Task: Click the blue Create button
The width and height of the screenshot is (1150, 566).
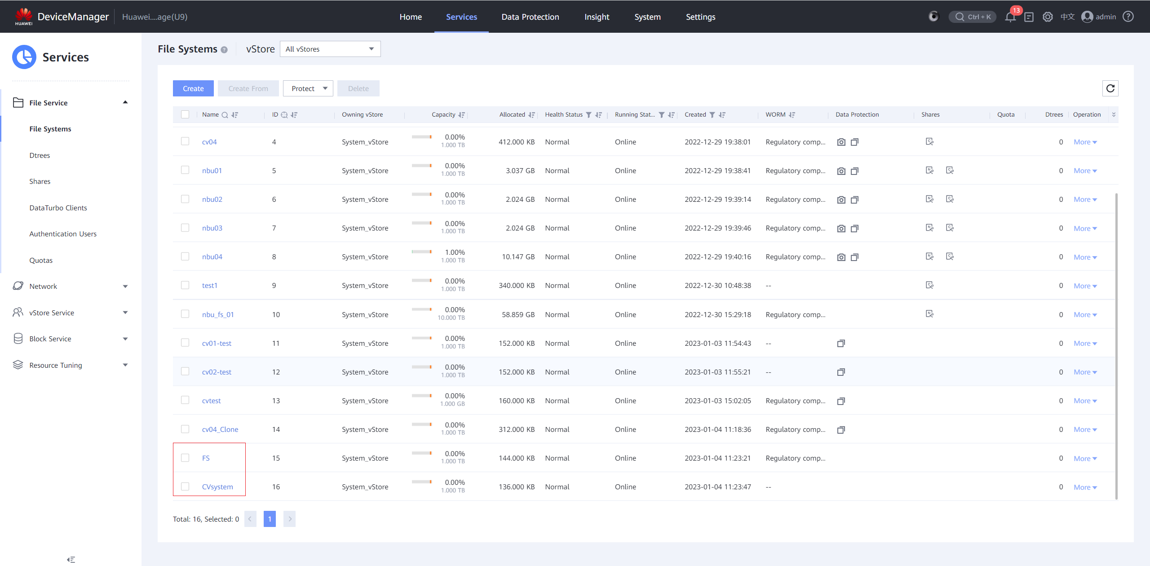Action: pyautogui.click(x=193, y=88)
